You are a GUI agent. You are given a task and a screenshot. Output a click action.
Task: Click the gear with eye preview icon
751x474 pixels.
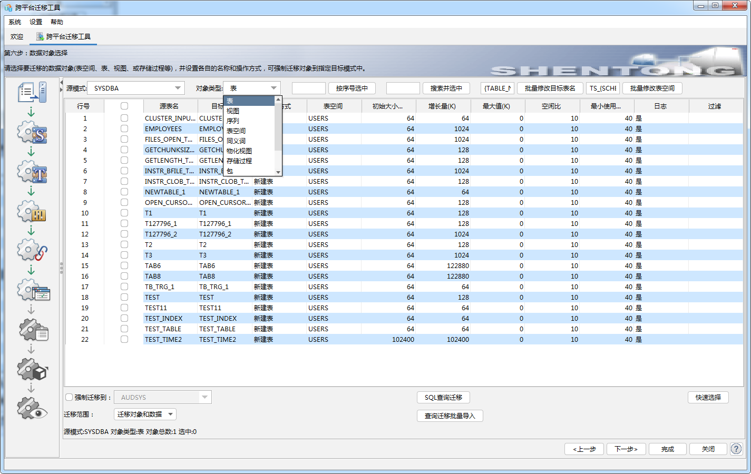(x=32, y=409)
